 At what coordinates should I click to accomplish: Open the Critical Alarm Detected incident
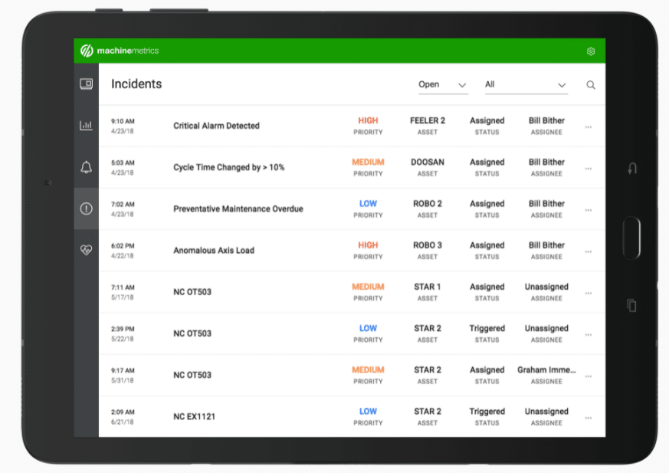tap(216, 126)
